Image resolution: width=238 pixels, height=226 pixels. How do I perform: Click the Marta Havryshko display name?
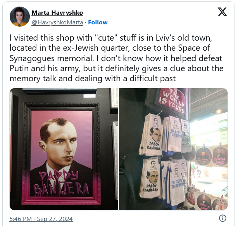(57, 13)
